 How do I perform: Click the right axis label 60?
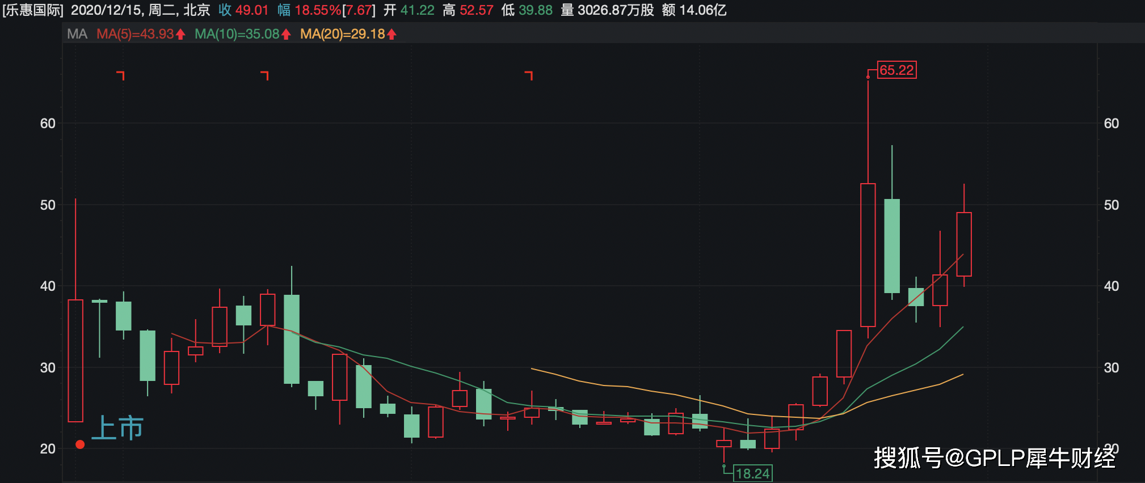point(1112,124)
